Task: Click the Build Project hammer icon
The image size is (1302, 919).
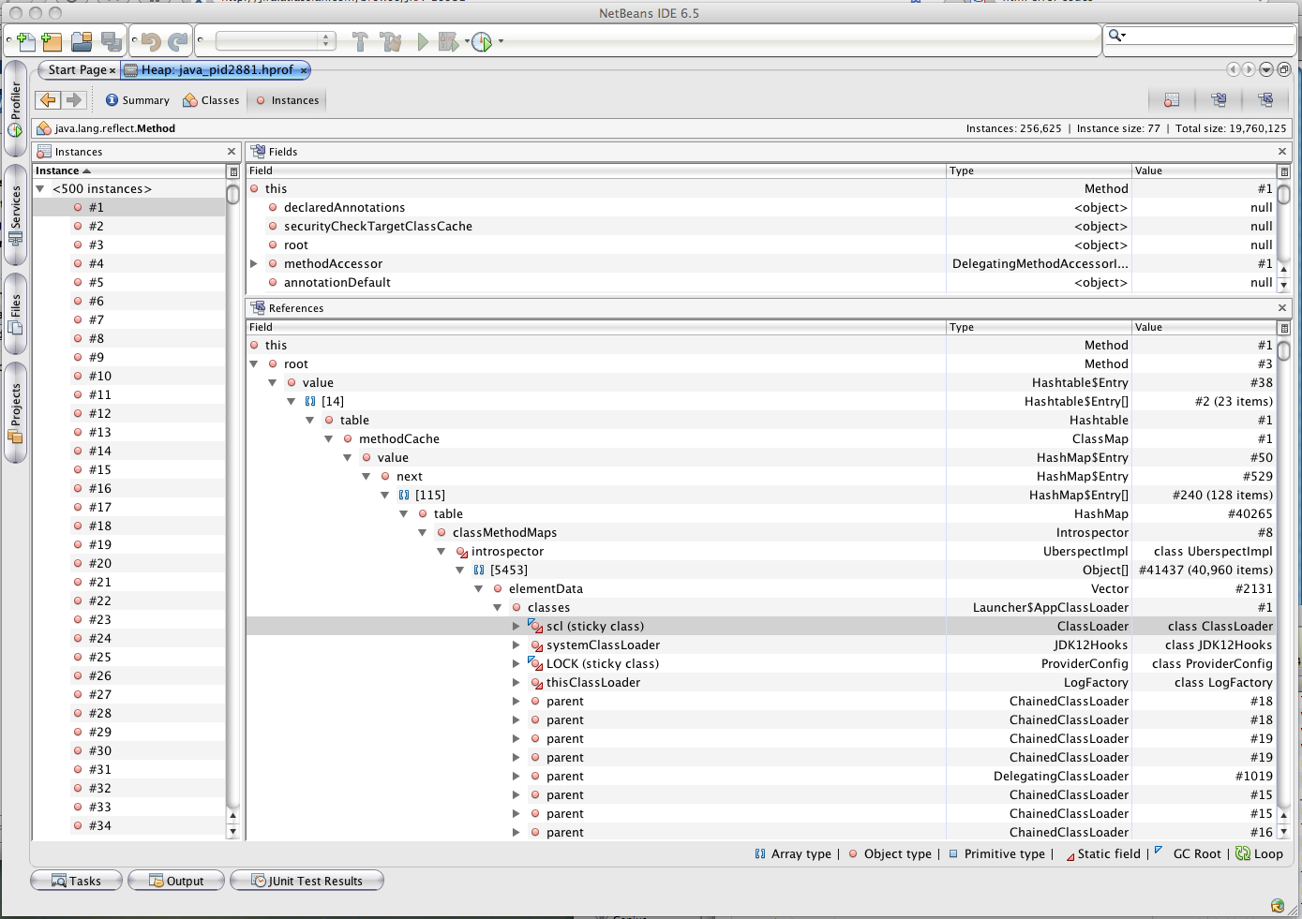Action: (x=360, y=41)
